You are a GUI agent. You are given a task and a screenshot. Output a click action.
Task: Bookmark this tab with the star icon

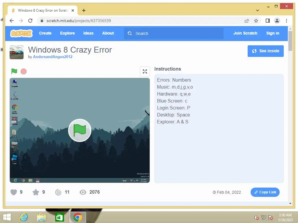pos(256,21)
